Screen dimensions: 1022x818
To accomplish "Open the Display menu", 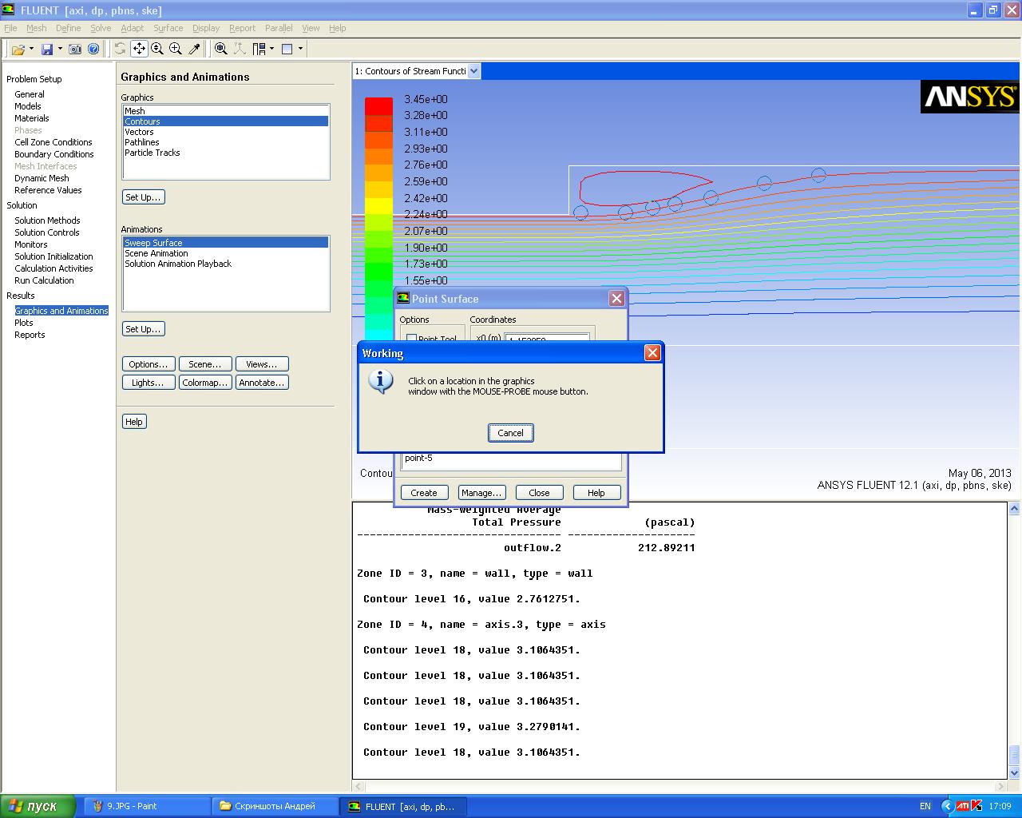I will (206, 28).
